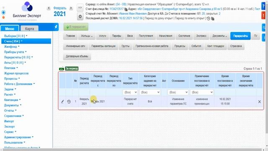Open the Тарифы tab
Image resolution: width=268 pixels, height=151 pixels.
pos(116,36)
